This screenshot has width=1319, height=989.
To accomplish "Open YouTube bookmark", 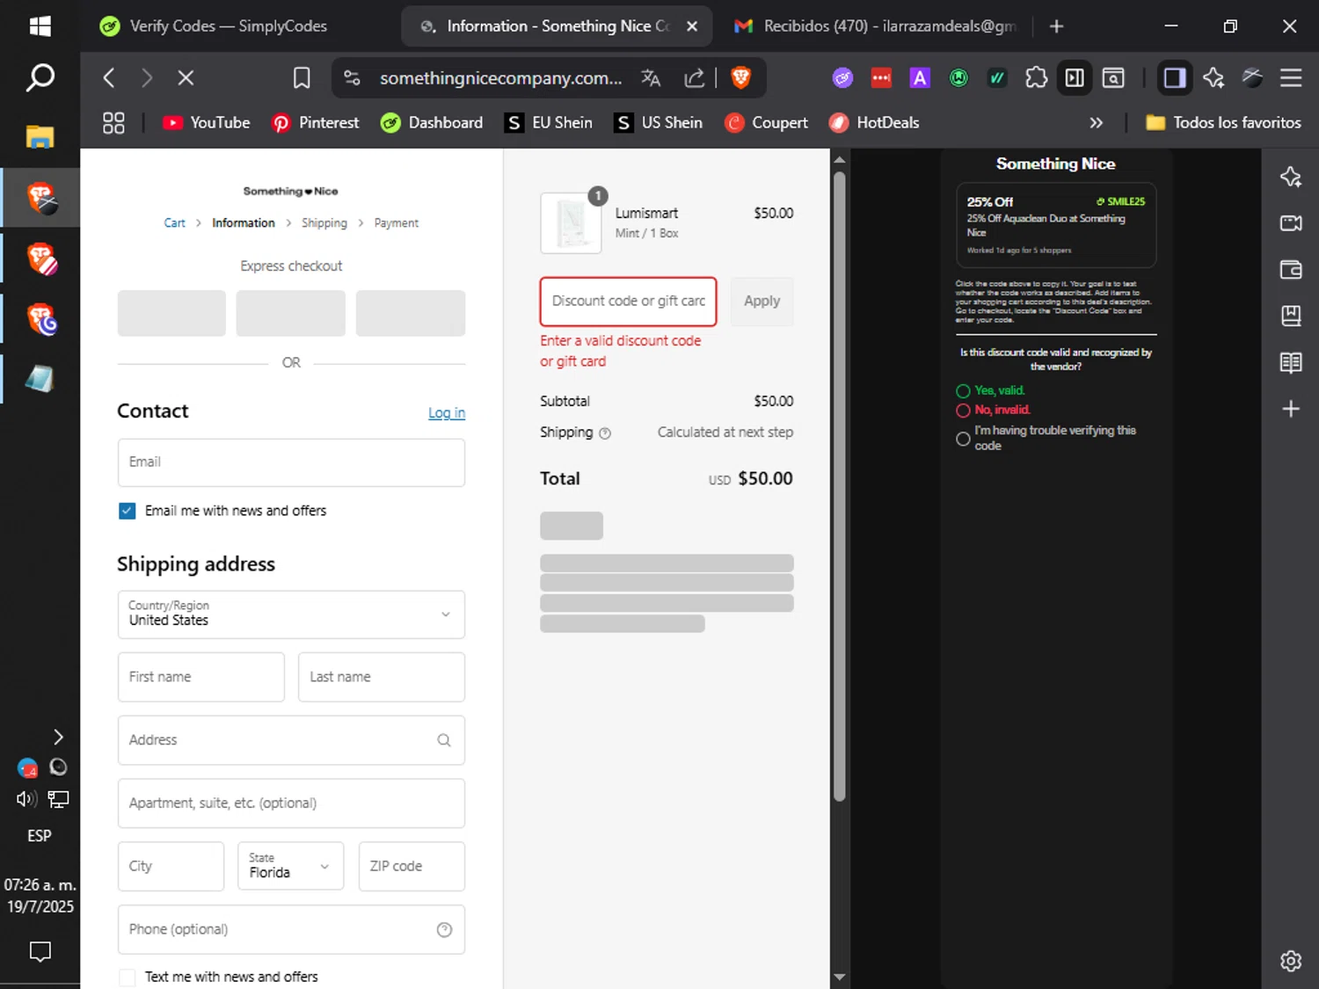I will pyautogui.click(x=207, y=123).
